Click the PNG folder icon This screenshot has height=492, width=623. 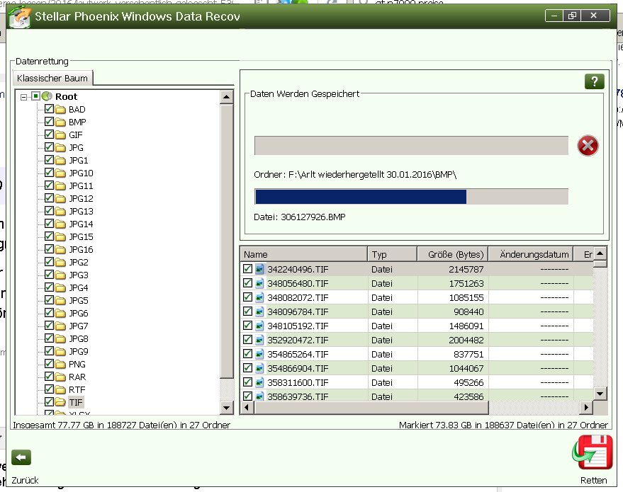pos(60,365)
